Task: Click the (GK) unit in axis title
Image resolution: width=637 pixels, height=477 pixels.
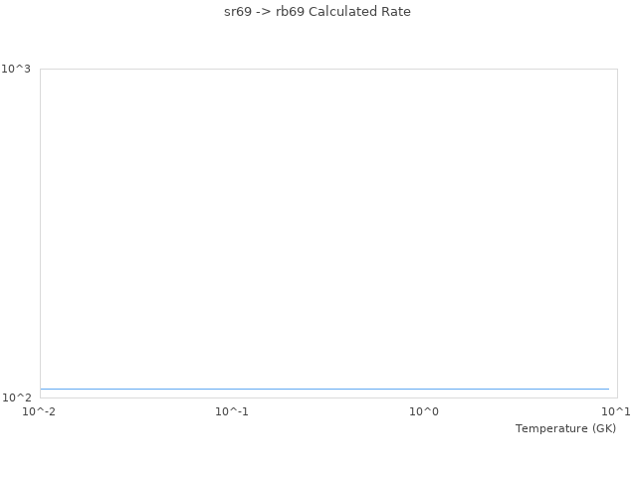Action: click(x=603, y=428)
